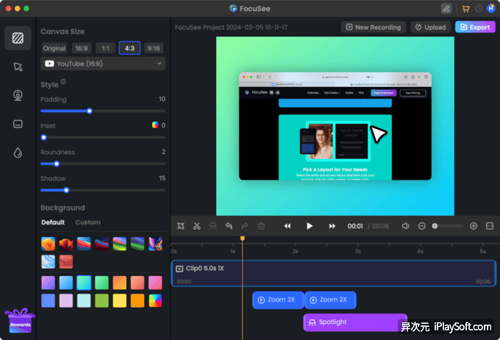Viewport: 500px width, 340px height.
Task: Pick the solid blue background swatch
Action: (48, 301)
